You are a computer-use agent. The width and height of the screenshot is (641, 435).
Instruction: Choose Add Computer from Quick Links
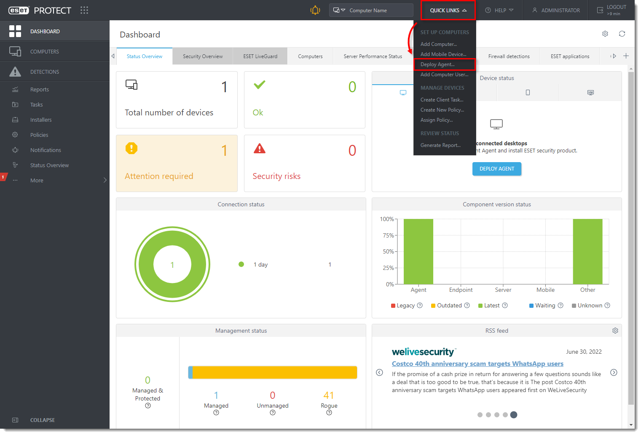coord(439,44)
